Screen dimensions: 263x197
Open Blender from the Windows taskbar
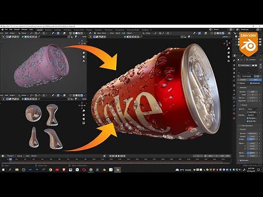pos(117,170)
